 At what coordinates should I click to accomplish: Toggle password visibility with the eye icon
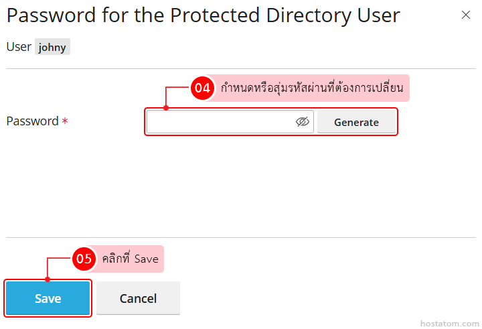tap(302, 122)
